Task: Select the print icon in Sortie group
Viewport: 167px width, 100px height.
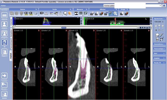Action: point(46,14)
